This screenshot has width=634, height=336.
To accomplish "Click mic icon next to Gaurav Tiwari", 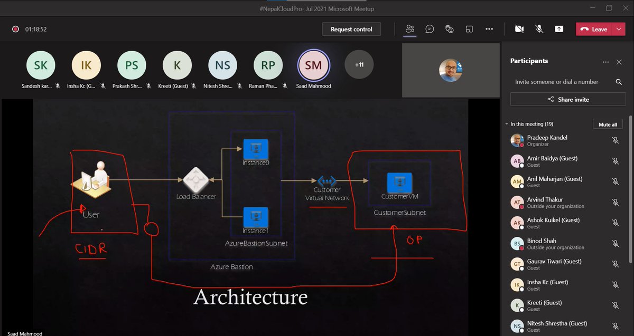I will [616, 264].
